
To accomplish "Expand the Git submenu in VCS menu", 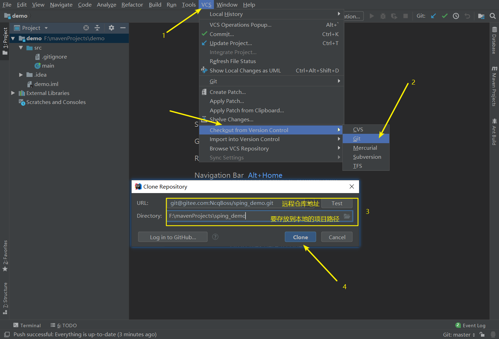I will (x=271, y=81).
